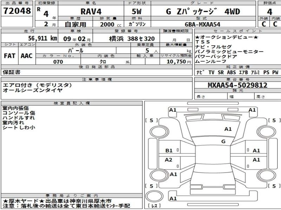Click the PW equipment code

coord(275,72)
